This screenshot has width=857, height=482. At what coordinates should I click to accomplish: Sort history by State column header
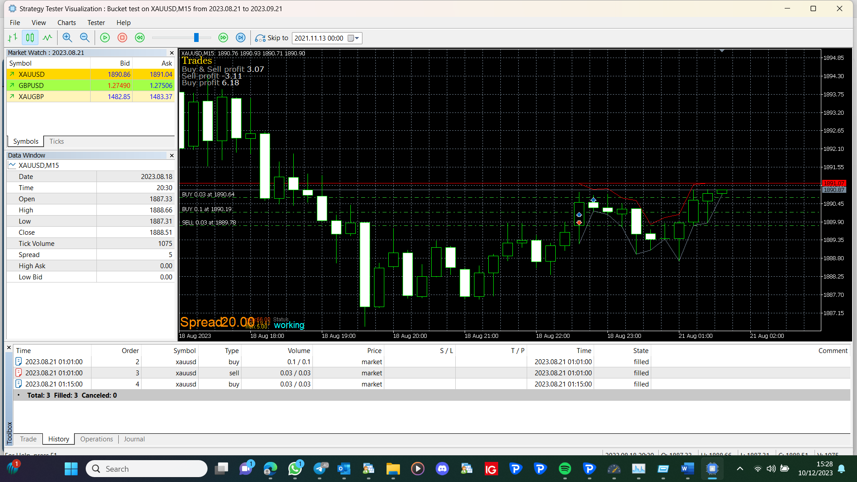623,351
